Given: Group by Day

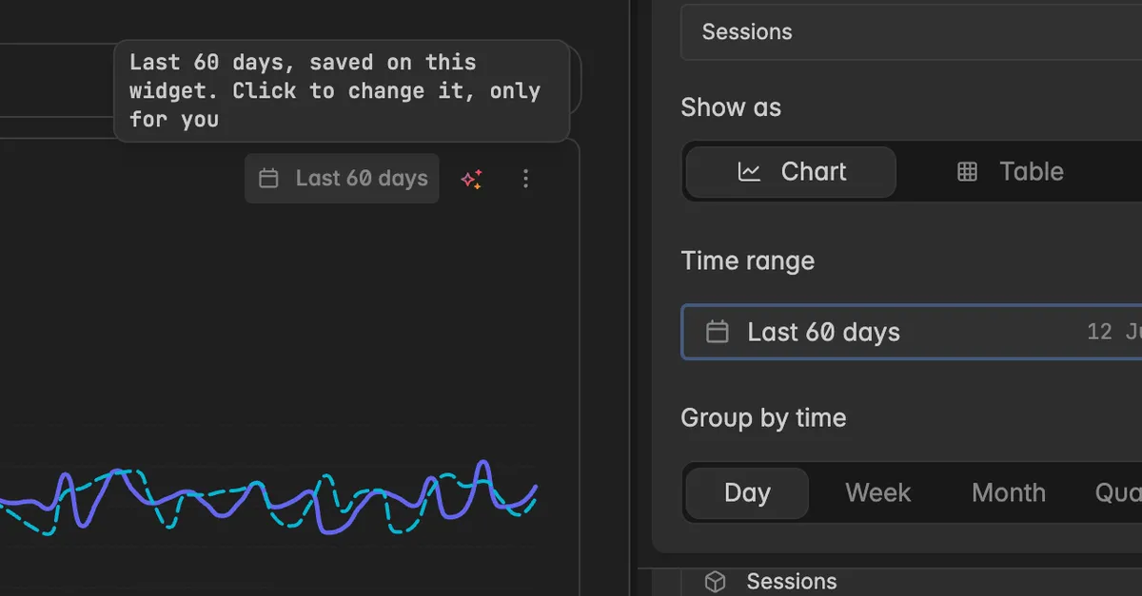Looking at the screenshot, I should (x=747, y=493).
